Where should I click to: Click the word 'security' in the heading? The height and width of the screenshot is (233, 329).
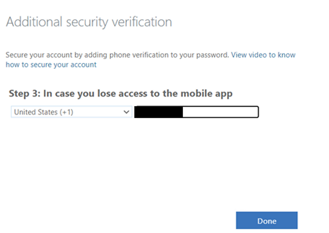click(87, 22)
